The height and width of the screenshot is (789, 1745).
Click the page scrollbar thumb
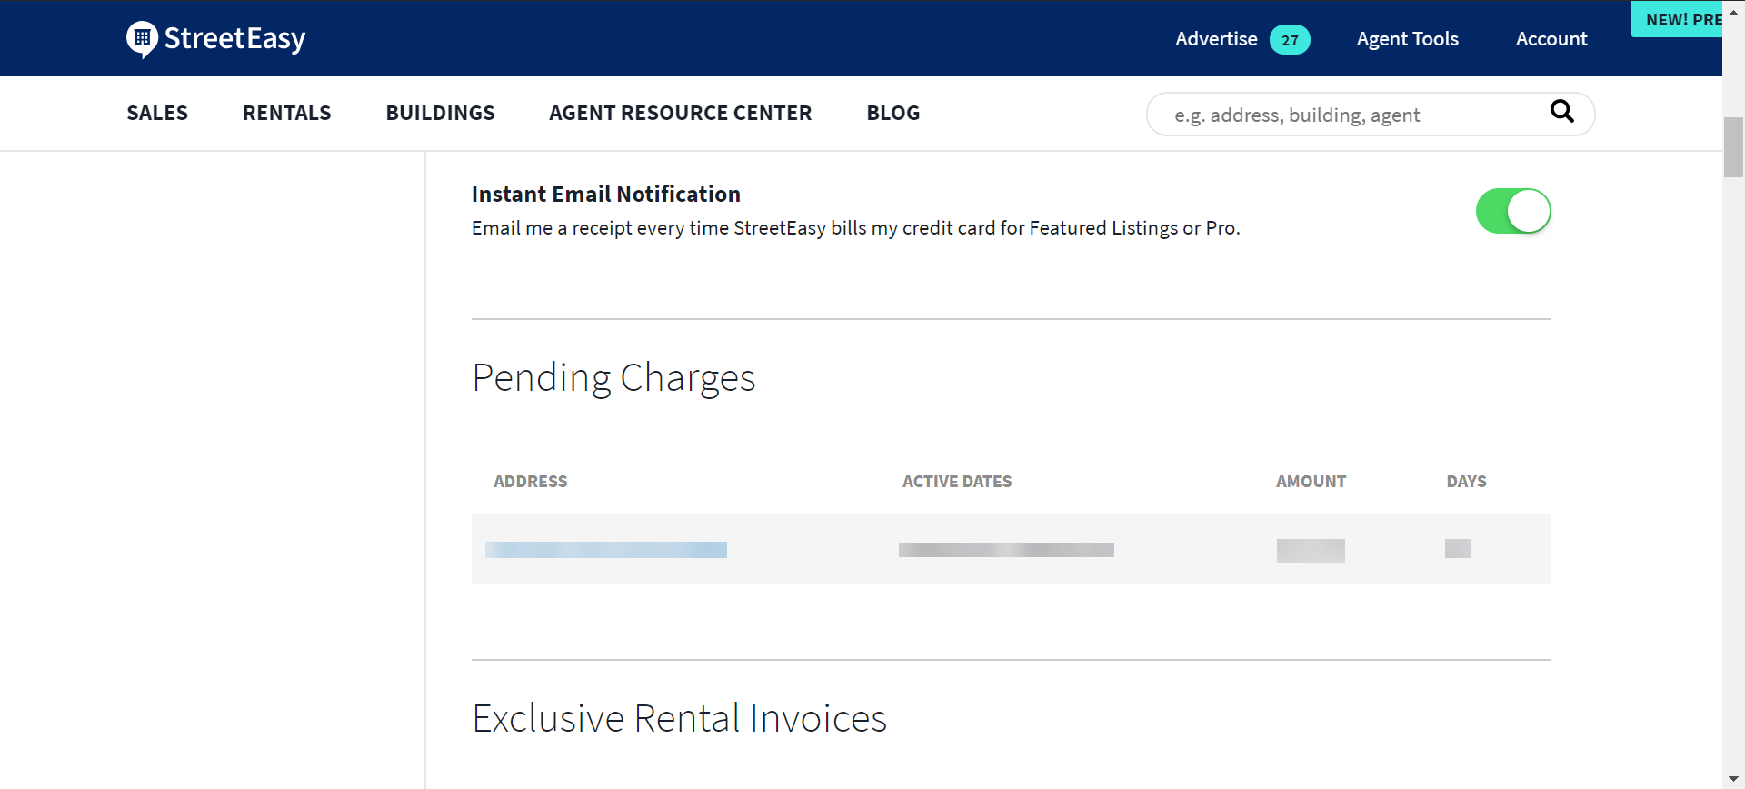point(1733,147)
